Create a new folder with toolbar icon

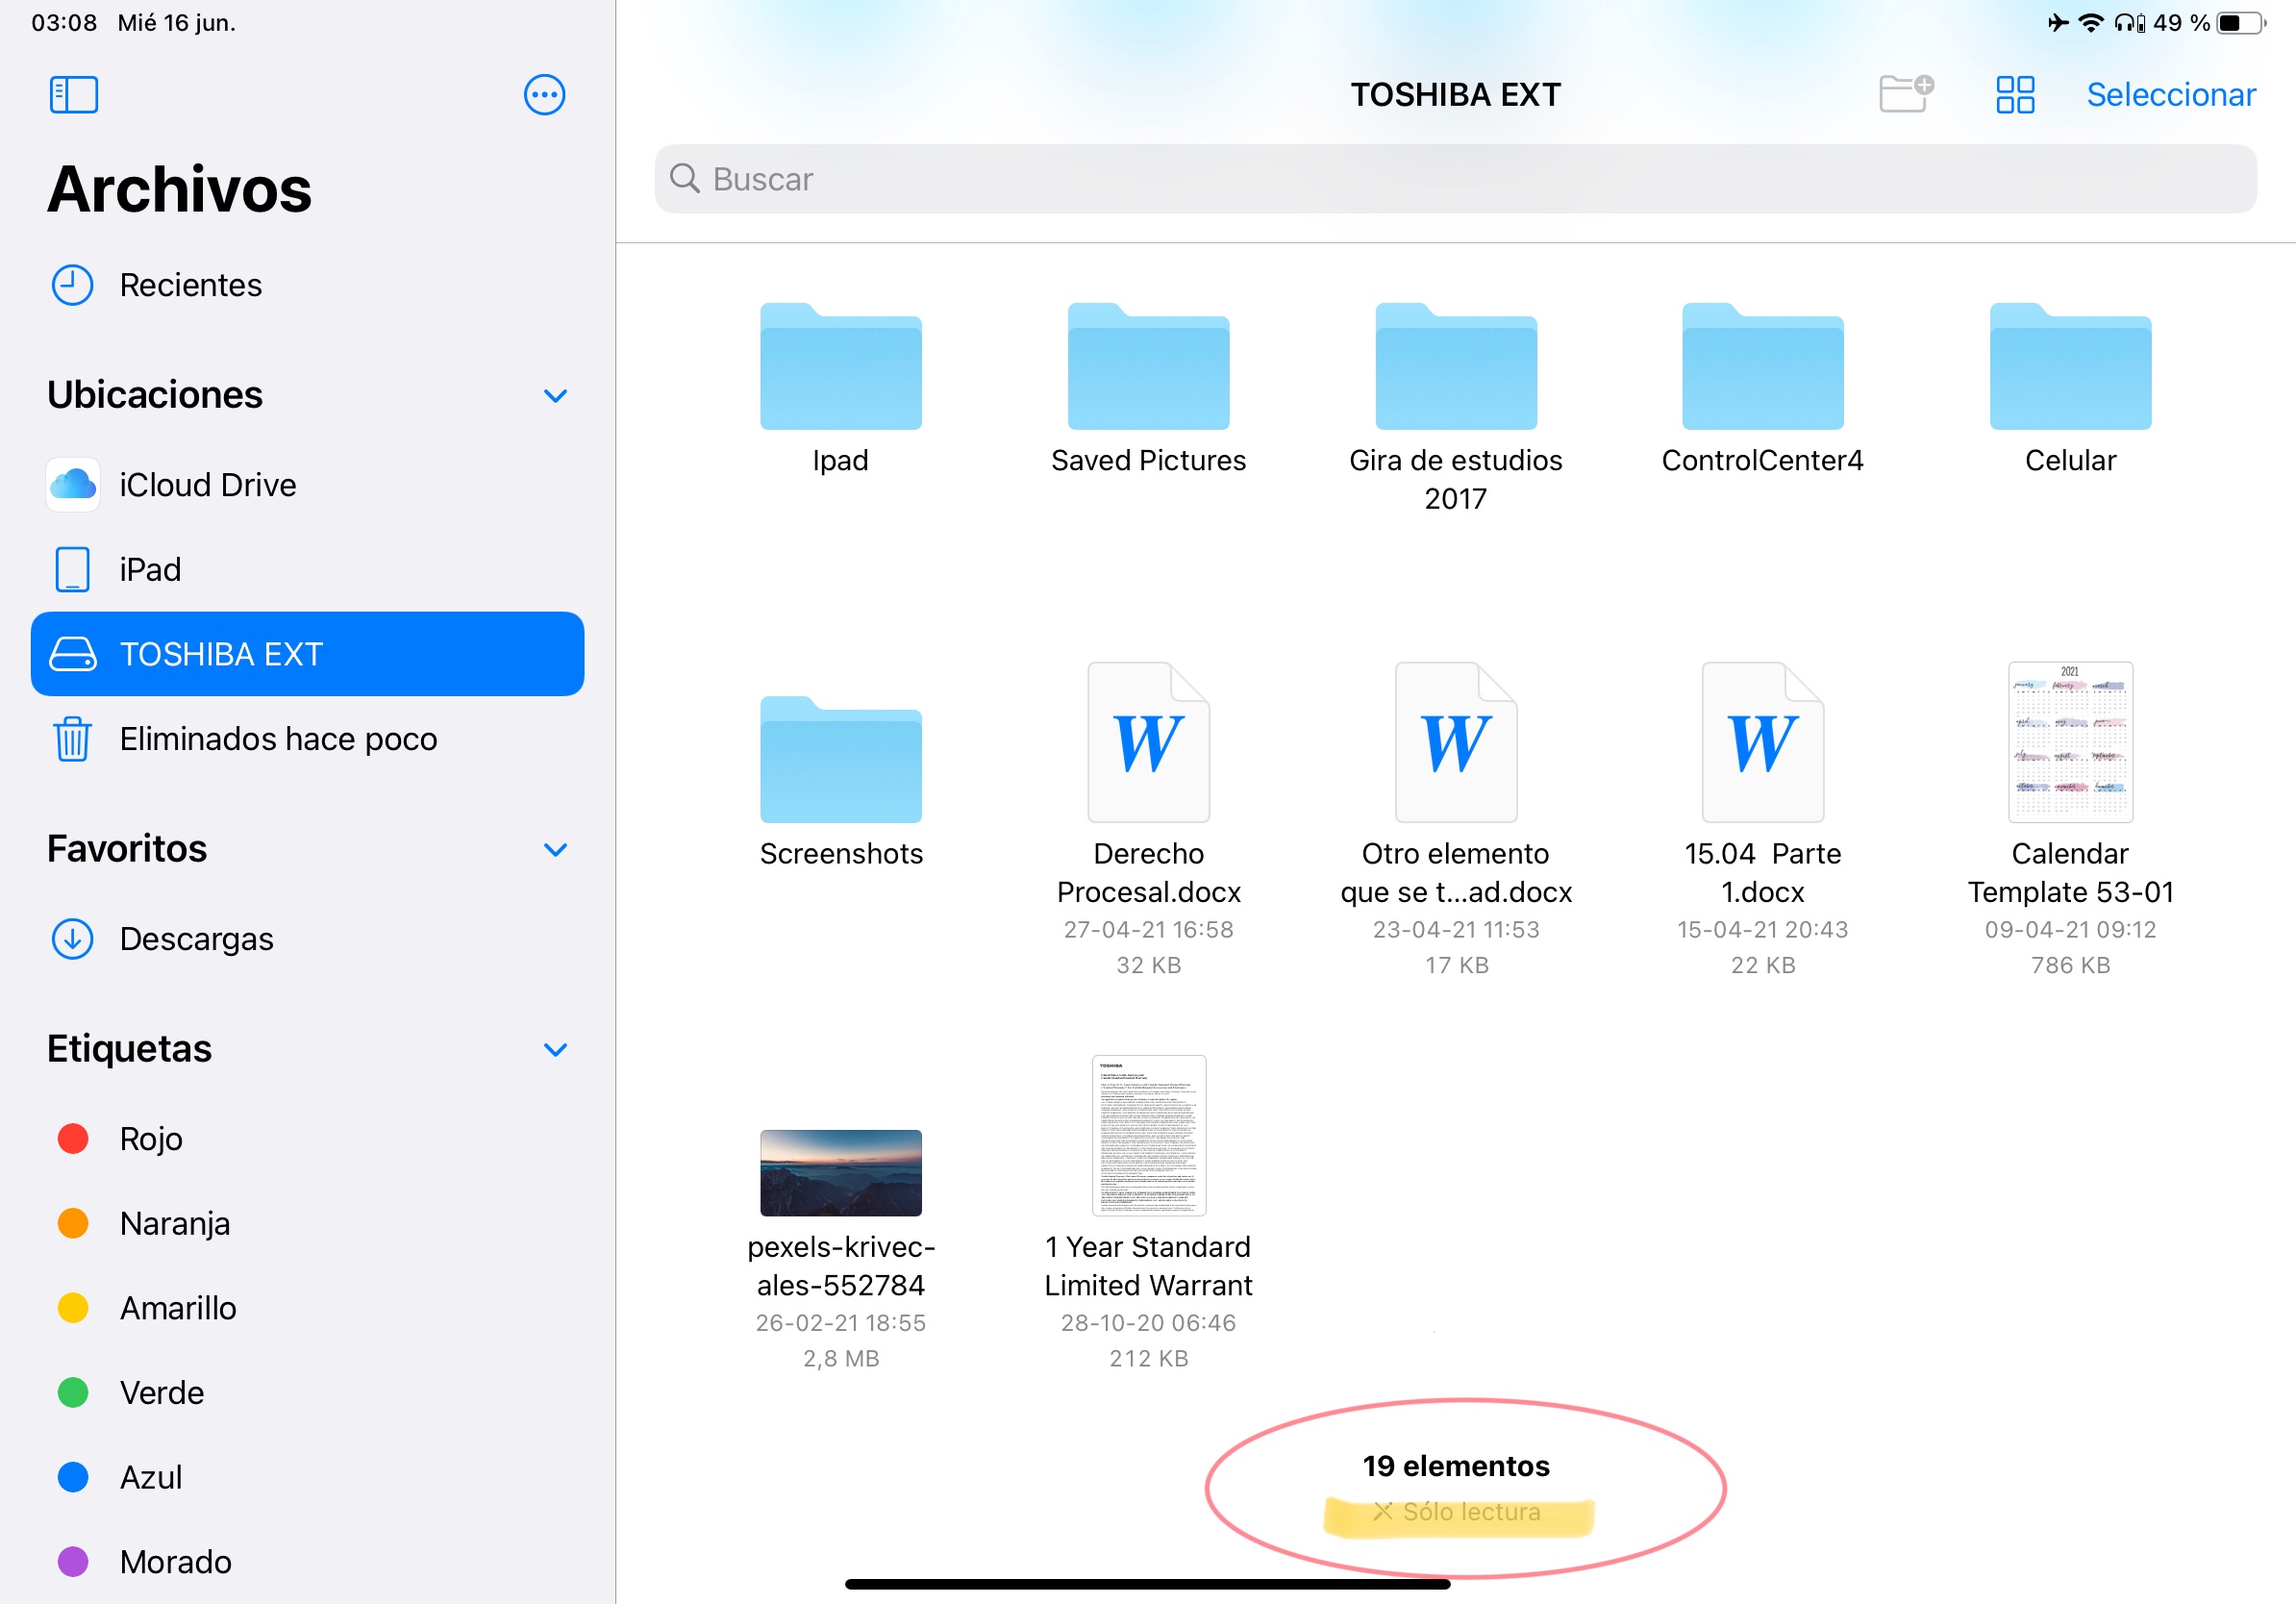tap(1905, 95)
